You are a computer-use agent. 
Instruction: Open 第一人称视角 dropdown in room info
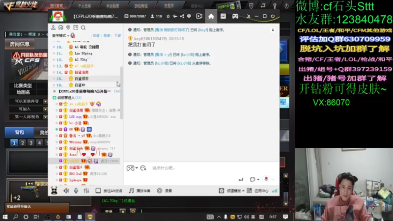tap(45, 117)
